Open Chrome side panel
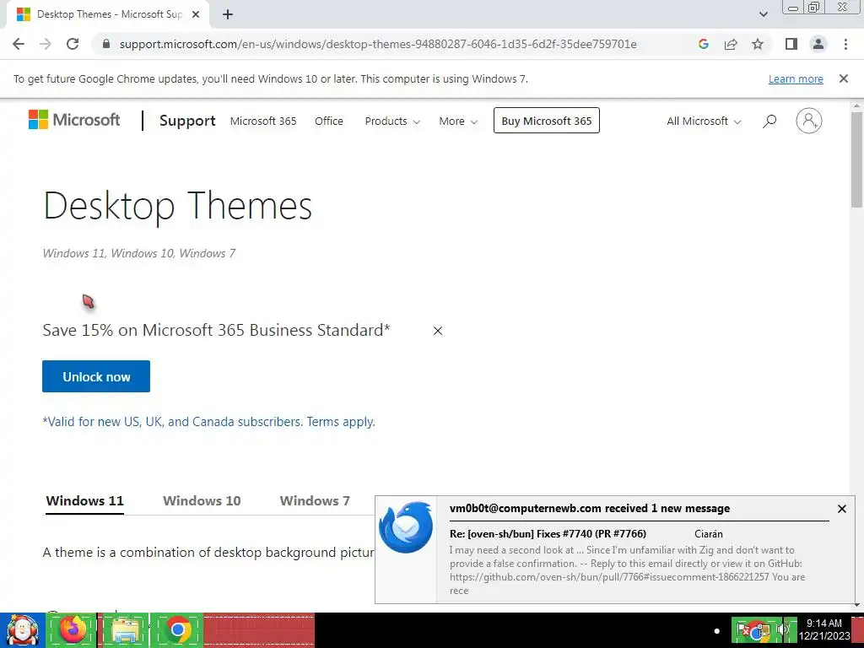 coord(791,44)
